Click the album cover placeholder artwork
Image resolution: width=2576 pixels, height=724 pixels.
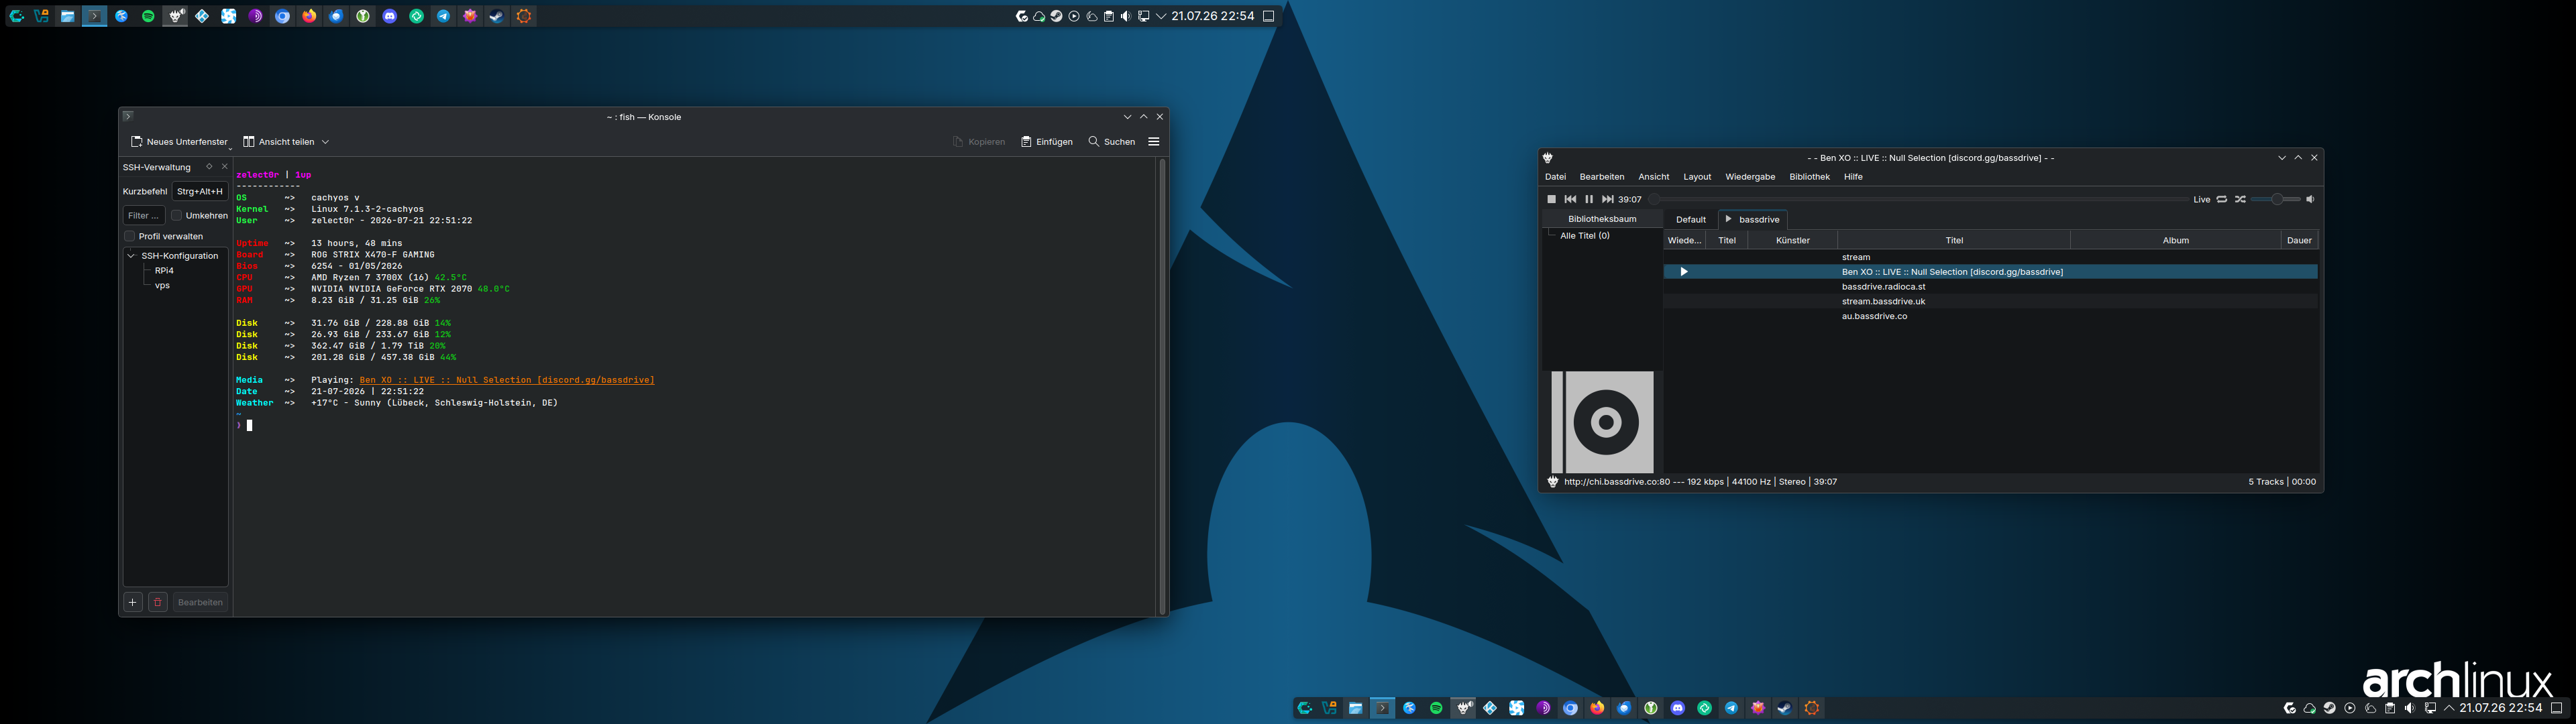(1602, 422)
